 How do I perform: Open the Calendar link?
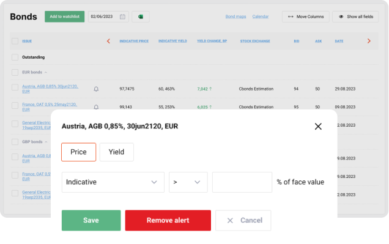coord(261,17)
